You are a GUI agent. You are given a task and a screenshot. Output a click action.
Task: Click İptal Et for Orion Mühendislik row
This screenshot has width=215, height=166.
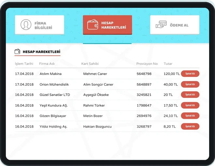point(190,84)
